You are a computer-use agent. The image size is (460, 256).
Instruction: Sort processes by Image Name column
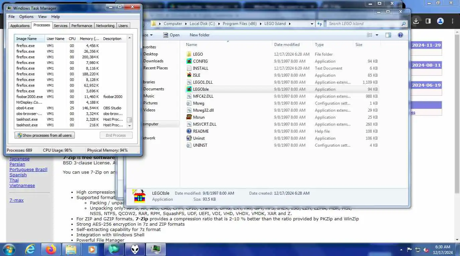(30, 39)
